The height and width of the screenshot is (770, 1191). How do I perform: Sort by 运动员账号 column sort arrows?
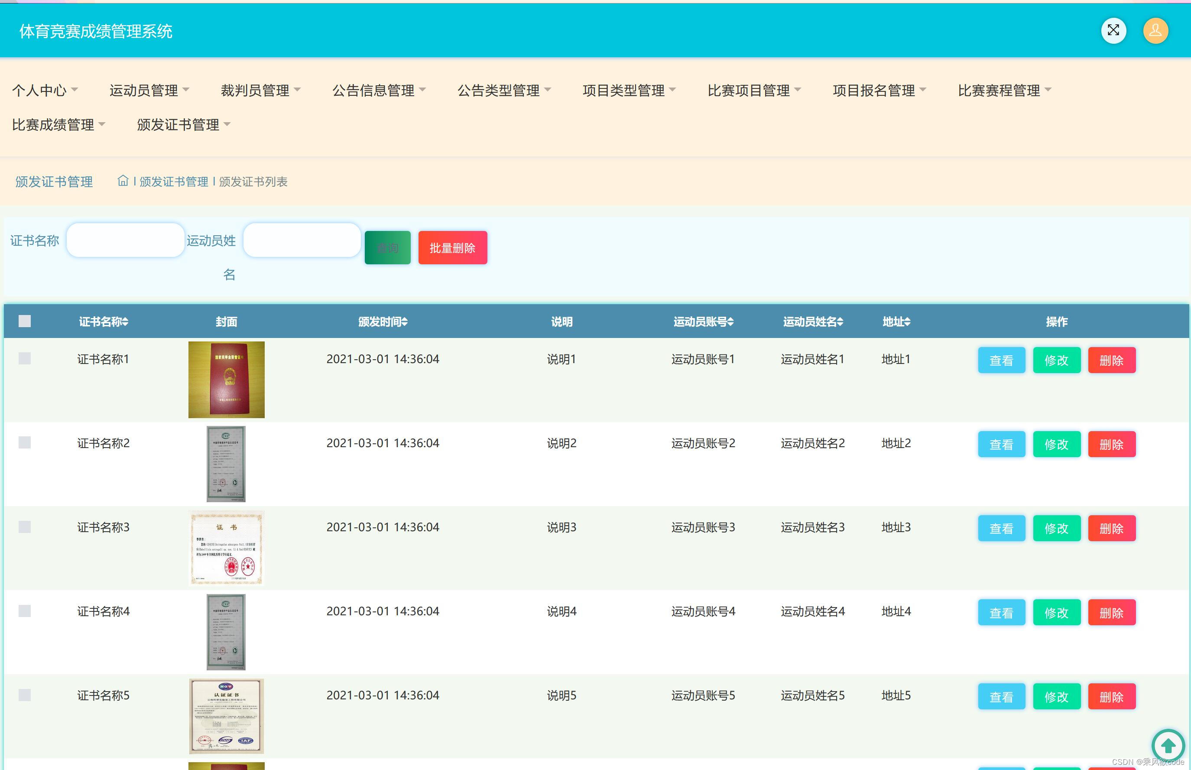click(731, 322)
